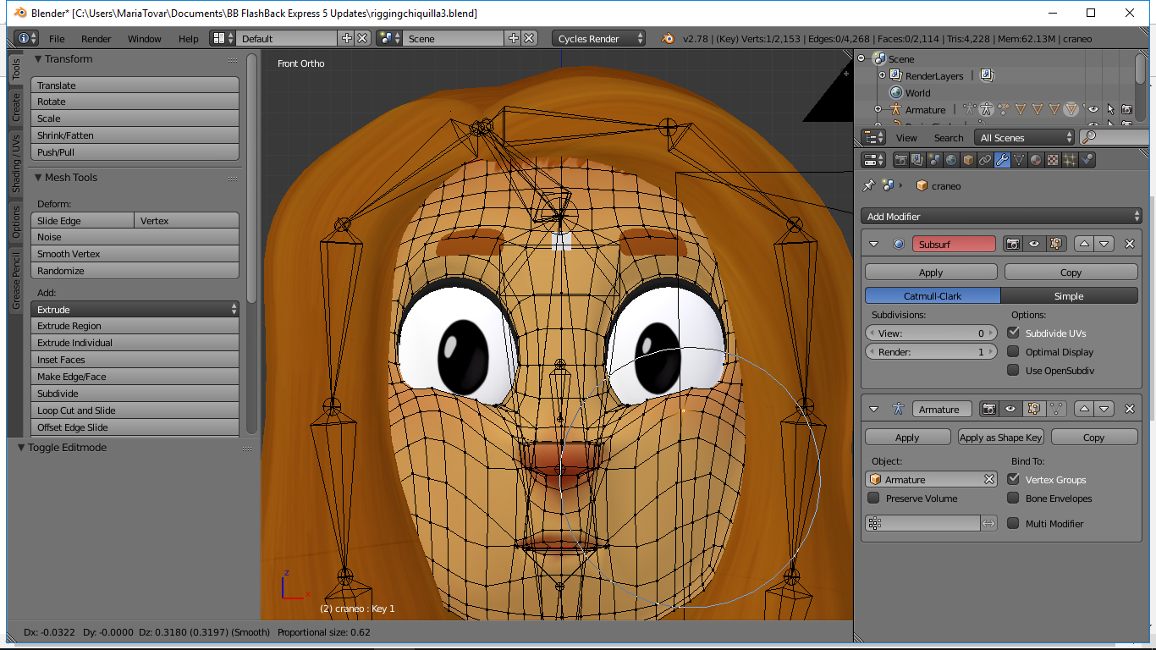
Task: Move the Armature modifier up
Action: (x=1084, y=409)
